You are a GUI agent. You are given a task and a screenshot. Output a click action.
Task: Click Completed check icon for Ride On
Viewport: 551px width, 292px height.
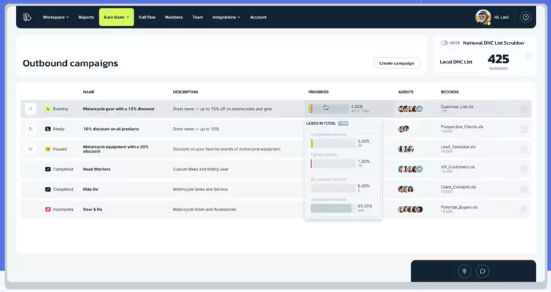48,190
